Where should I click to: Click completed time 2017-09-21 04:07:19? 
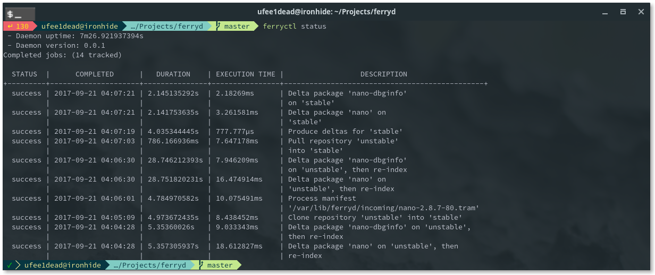[95, 131]
